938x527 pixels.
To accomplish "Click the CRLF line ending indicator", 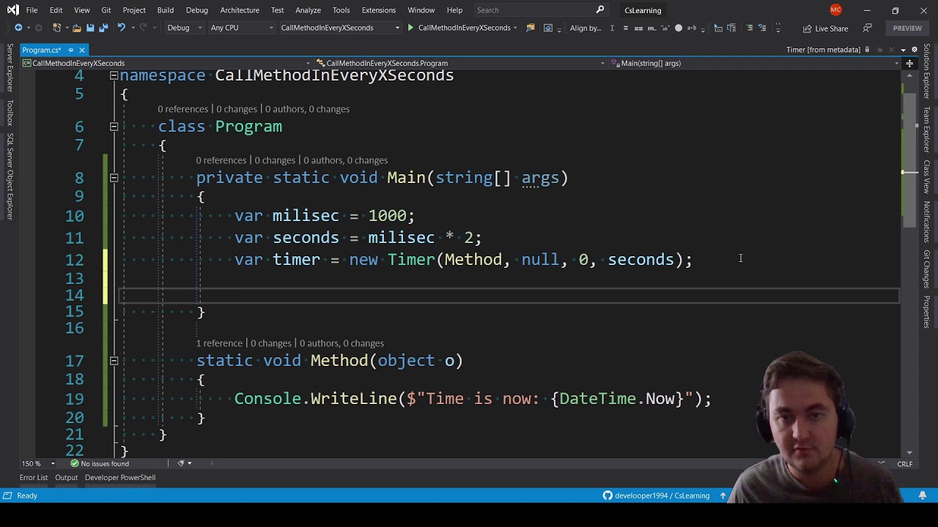I will tap(904, 463).
